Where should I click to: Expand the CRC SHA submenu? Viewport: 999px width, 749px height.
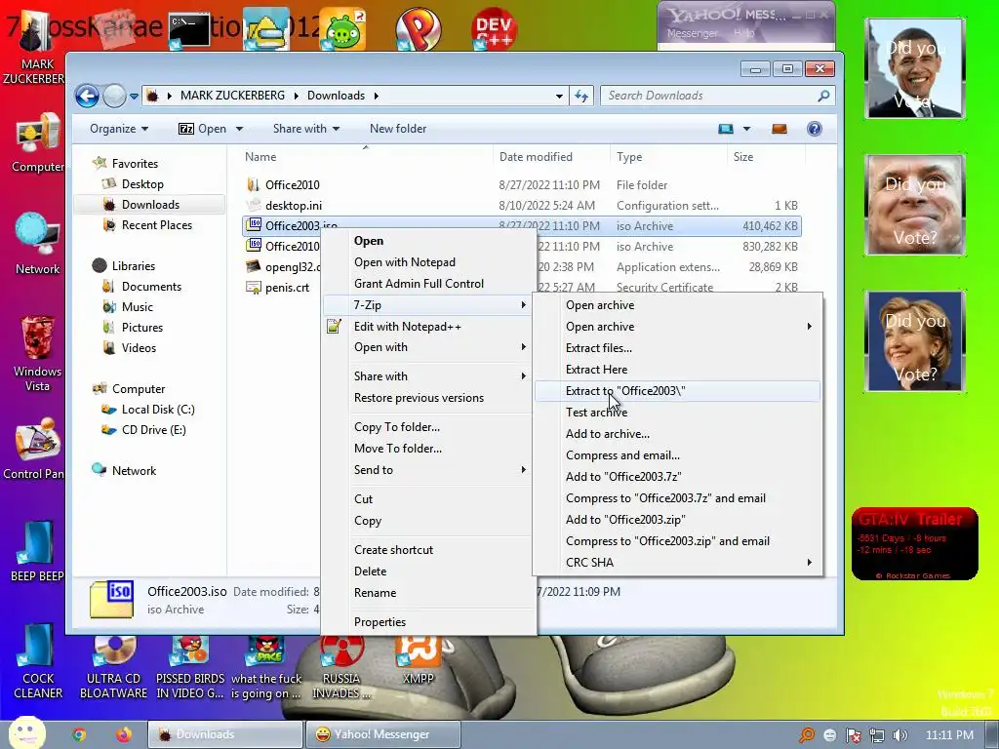pyautogui.click(x=678, y=563)
